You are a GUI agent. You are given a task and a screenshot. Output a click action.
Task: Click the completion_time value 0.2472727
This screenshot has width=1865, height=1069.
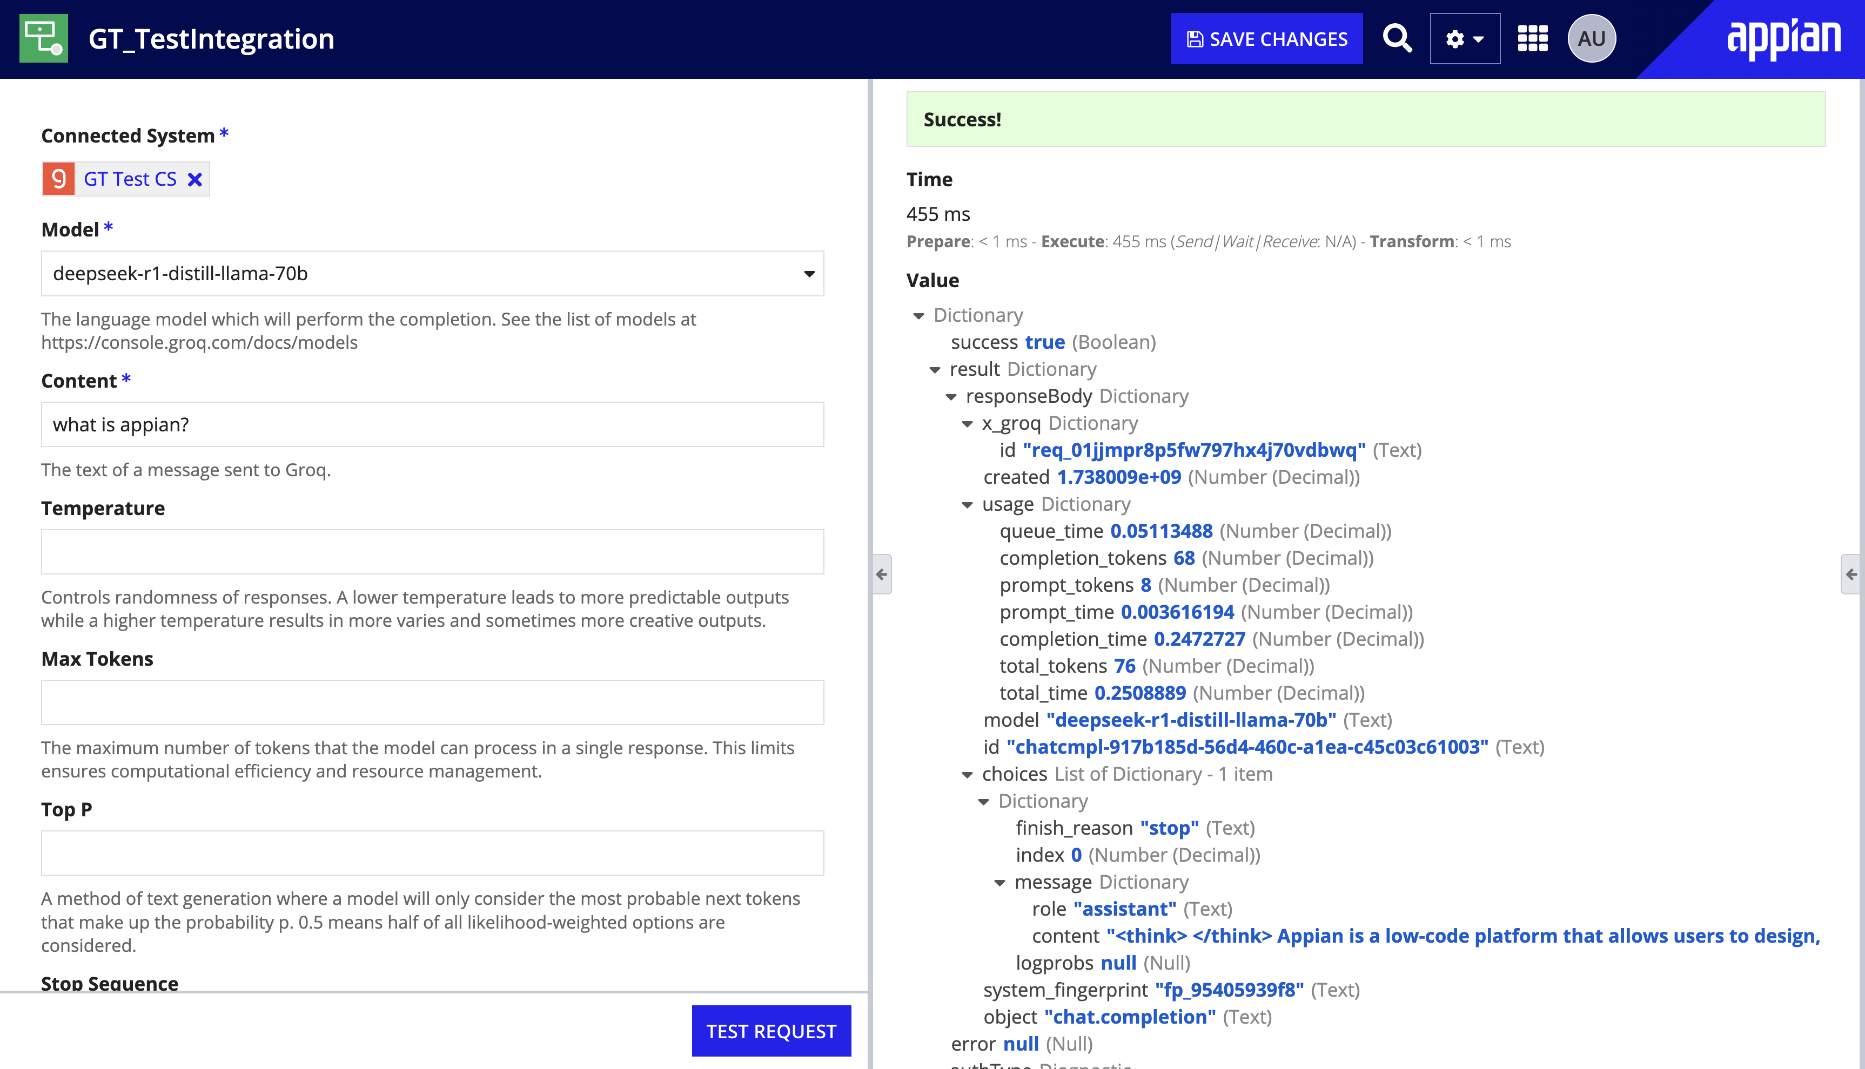click(1199, 639)
